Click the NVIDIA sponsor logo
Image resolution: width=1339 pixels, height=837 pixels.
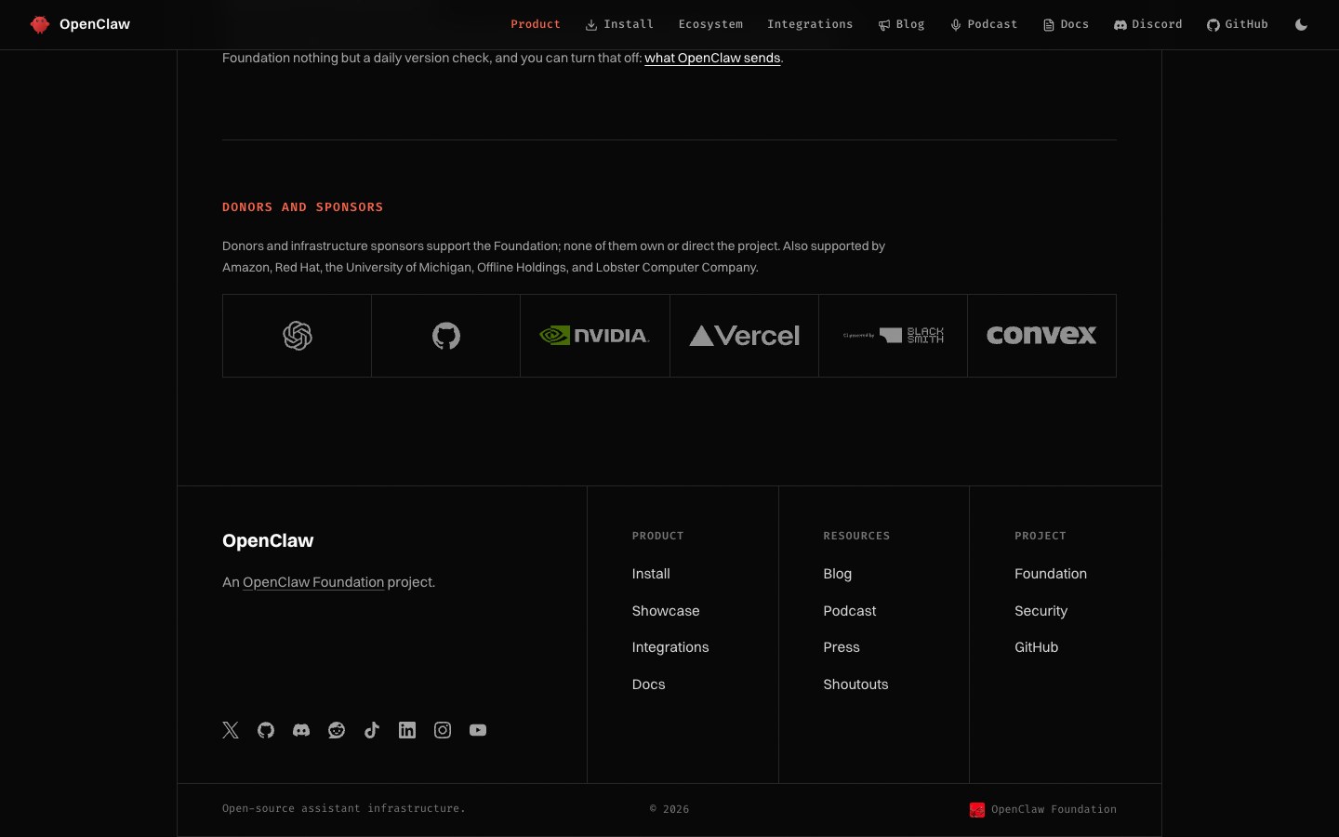coord(595,336)
